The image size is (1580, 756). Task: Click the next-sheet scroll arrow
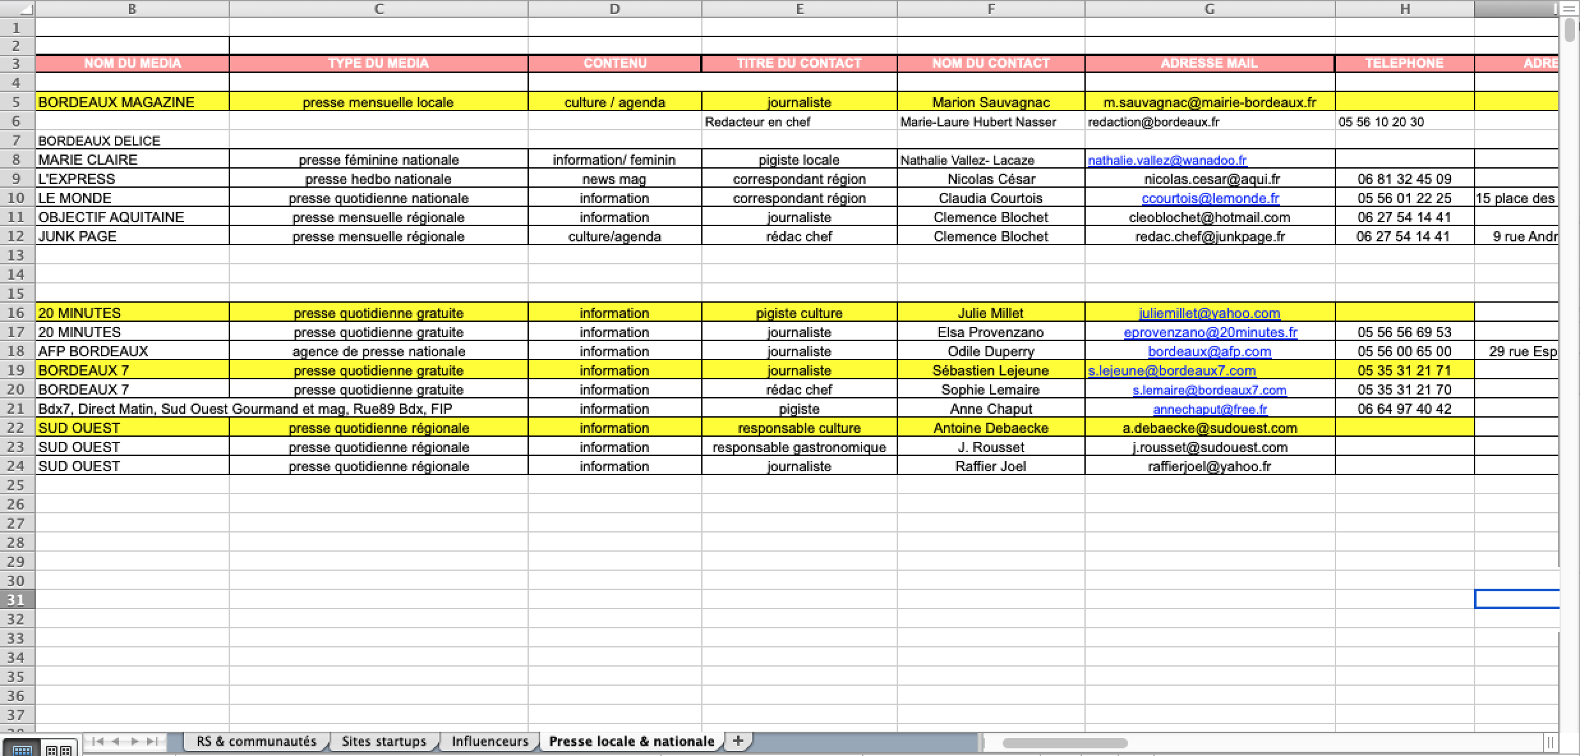[x=136, y=741]
